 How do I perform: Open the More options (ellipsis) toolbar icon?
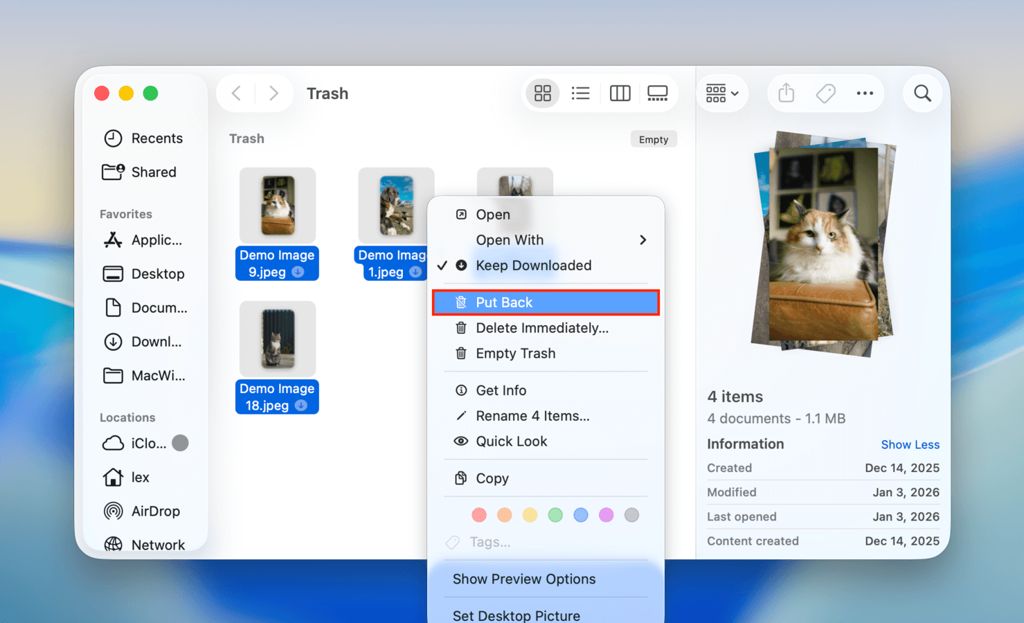tap(864, 93)
